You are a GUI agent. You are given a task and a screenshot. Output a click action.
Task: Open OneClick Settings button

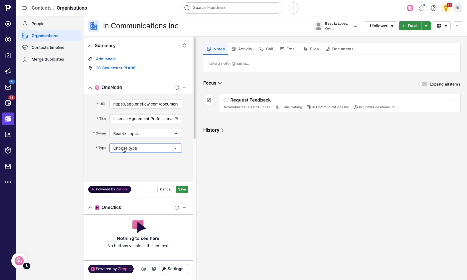174,269
